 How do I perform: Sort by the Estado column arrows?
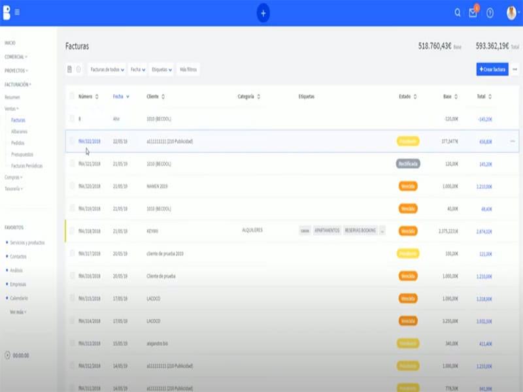click(x=415, y=97)
